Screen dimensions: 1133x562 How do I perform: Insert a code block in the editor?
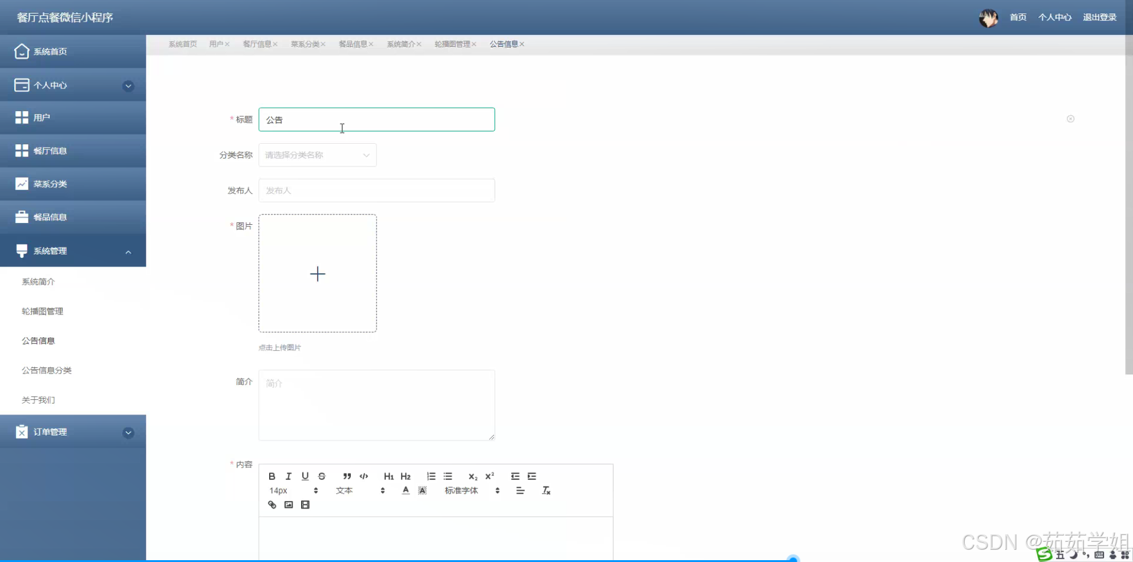364,476
